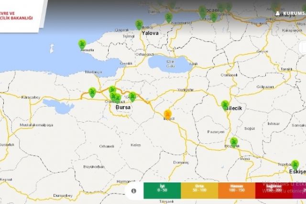The width and height of the screenshot is (306, 204).
Task: Click the KURUMSAL user icon
Action: [277, 13]
